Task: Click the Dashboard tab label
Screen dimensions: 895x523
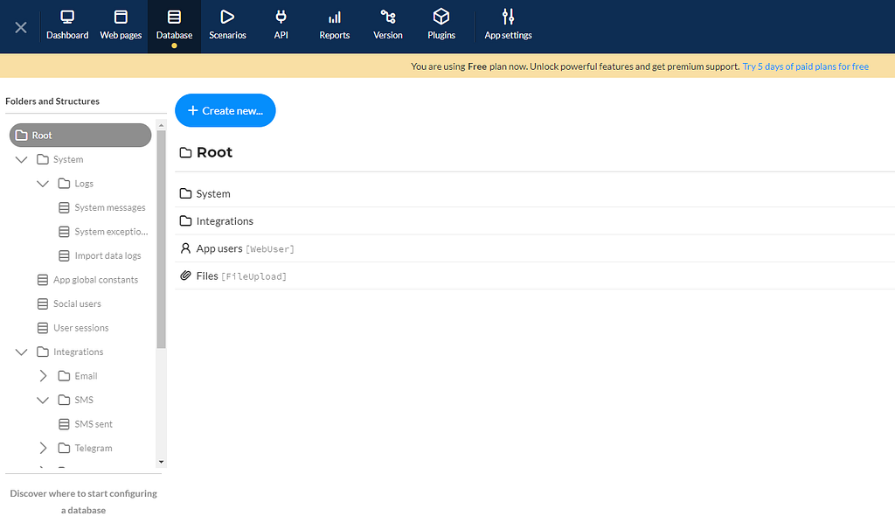Action: [x=67, y=35]
